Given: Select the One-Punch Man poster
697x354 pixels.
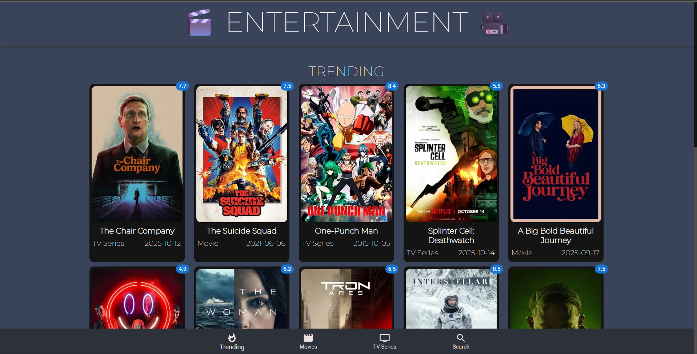Looking at the screenshot, I should pos(347,154).
